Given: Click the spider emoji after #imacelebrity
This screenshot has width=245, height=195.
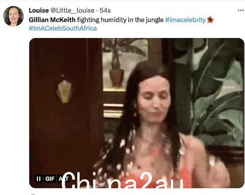Looking at the screenshot, I should point(210,20).
